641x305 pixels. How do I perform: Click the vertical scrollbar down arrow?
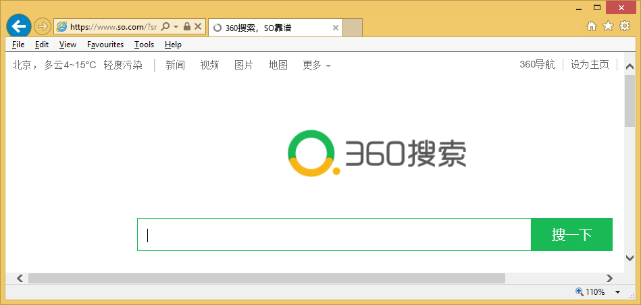630,257
